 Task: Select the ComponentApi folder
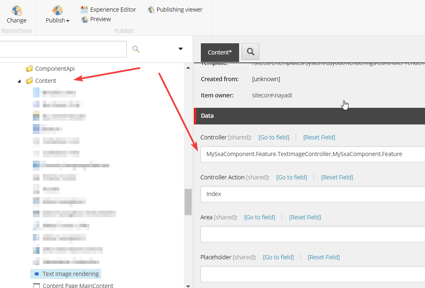coord(54,69)
